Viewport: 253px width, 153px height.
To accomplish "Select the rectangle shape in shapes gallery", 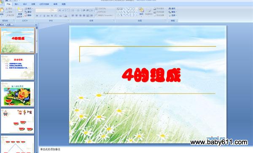I will pyautogui.click(x=131, y=9).
